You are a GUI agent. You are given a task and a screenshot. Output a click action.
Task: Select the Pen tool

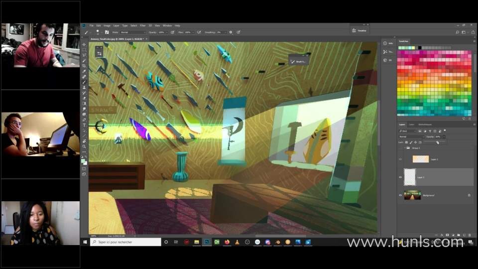point(84,120)
